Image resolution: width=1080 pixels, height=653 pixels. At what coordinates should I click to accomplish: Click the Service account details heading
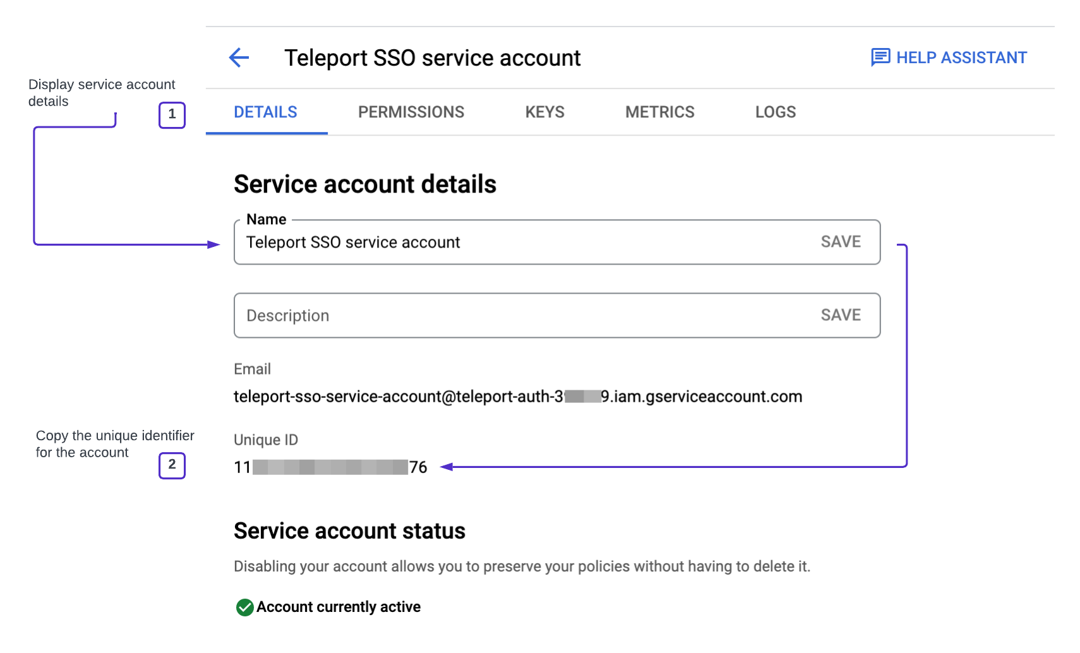(x=365, y=184)
